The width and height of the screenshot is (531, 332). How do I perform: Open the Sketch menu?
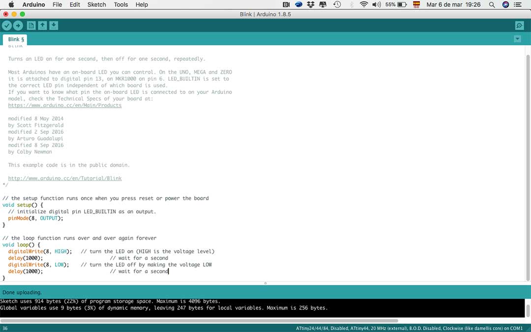click(x=96, y=4)
